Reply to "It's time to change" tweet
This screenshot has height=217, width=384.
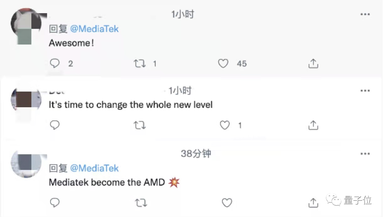(x=55, y=125)
